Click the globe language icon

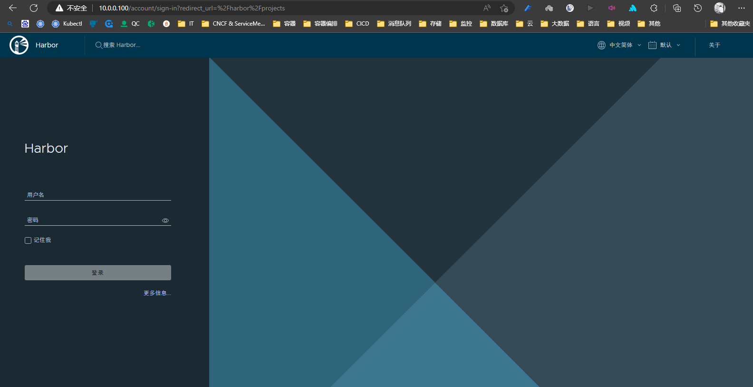coord(601,45)
